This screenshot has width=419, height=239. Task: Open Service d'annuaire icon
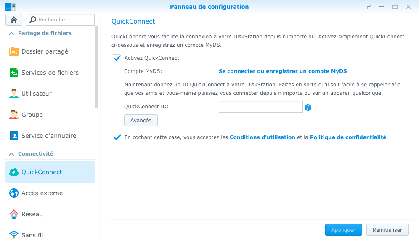click(14, 136)
